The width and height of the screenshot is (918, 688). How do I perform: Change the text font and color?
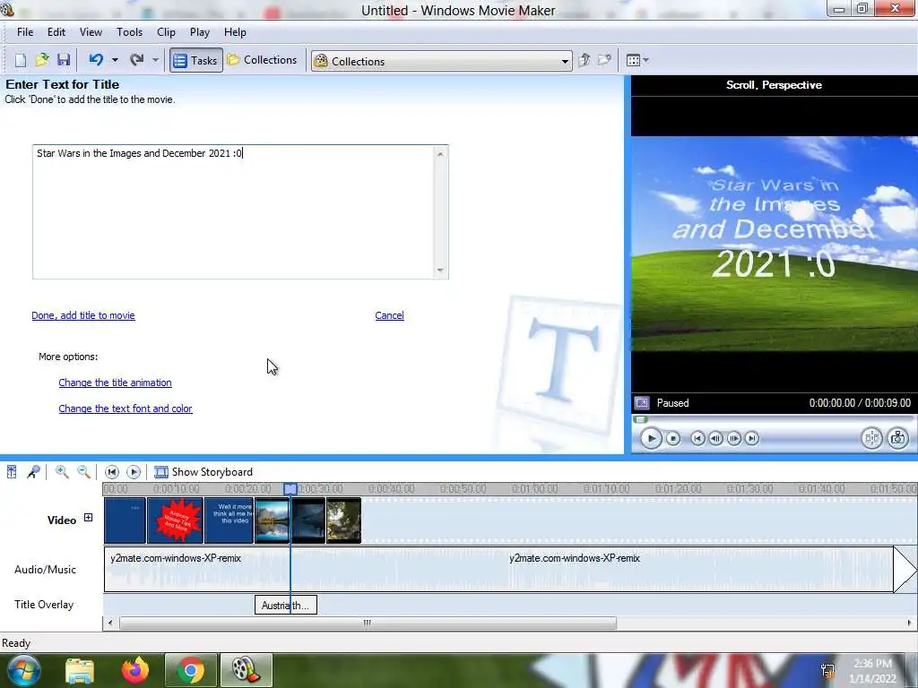126,408
